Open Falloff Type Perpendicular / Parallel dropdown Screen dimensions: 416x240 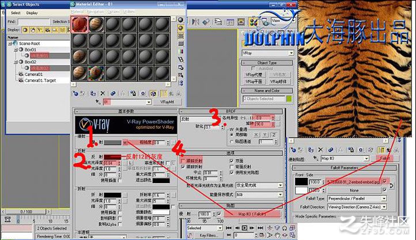(384, 199)
